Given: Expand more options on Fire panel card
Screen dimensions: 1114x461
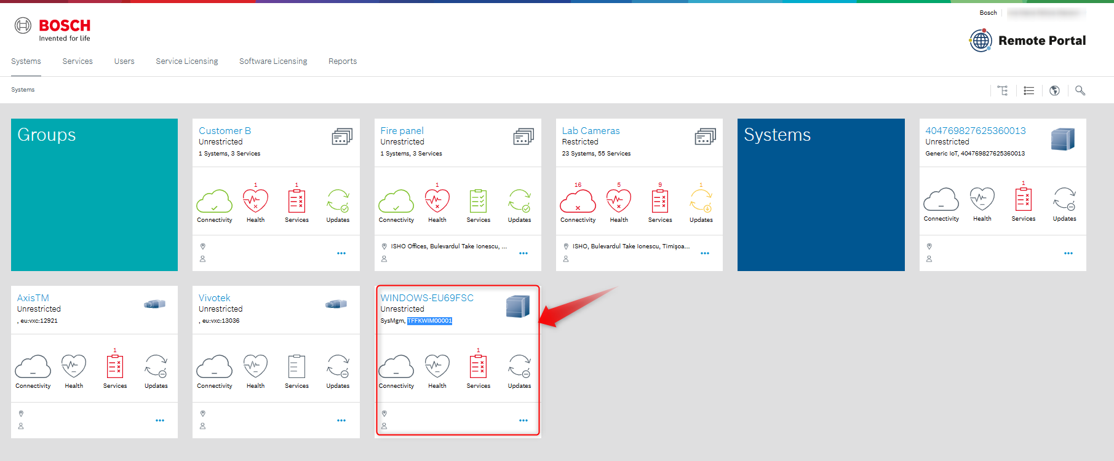Looking at the screenshot, I should pos(523,253).
